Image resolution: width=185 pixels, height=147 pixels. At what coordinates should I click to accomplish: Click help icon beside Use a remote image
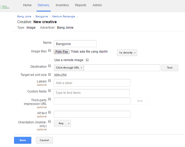click(x=87, y=60)
